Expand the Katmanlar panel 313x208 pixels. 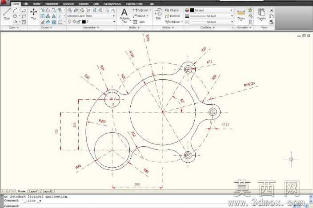coord(91,27)
